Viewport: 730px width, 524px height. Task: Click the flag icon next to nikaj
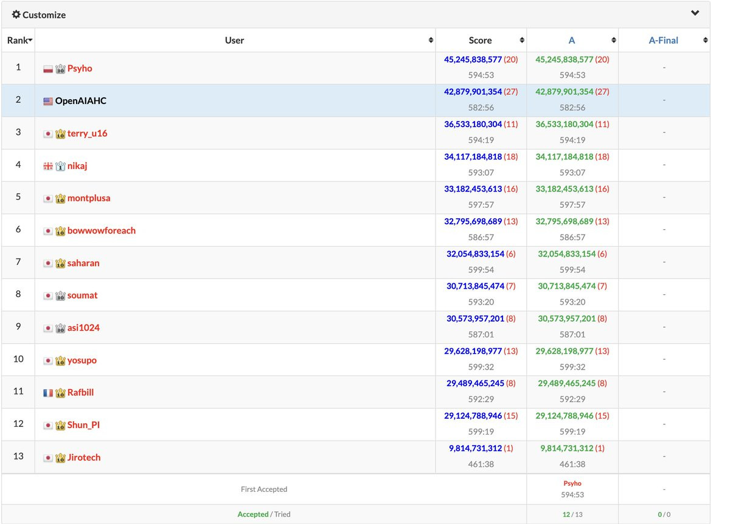(48, 166)
